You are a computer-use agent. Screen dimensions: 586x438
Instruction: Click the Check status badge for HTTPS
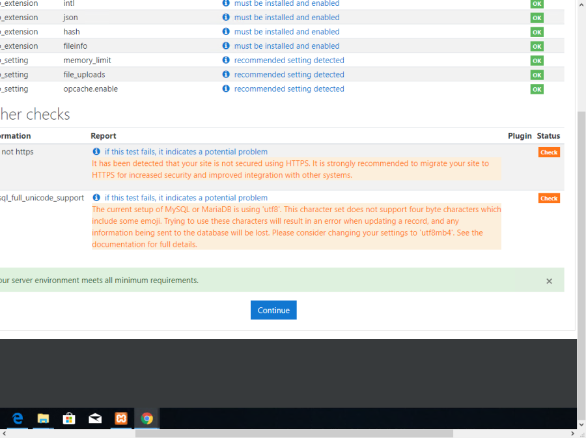point(549,152)
